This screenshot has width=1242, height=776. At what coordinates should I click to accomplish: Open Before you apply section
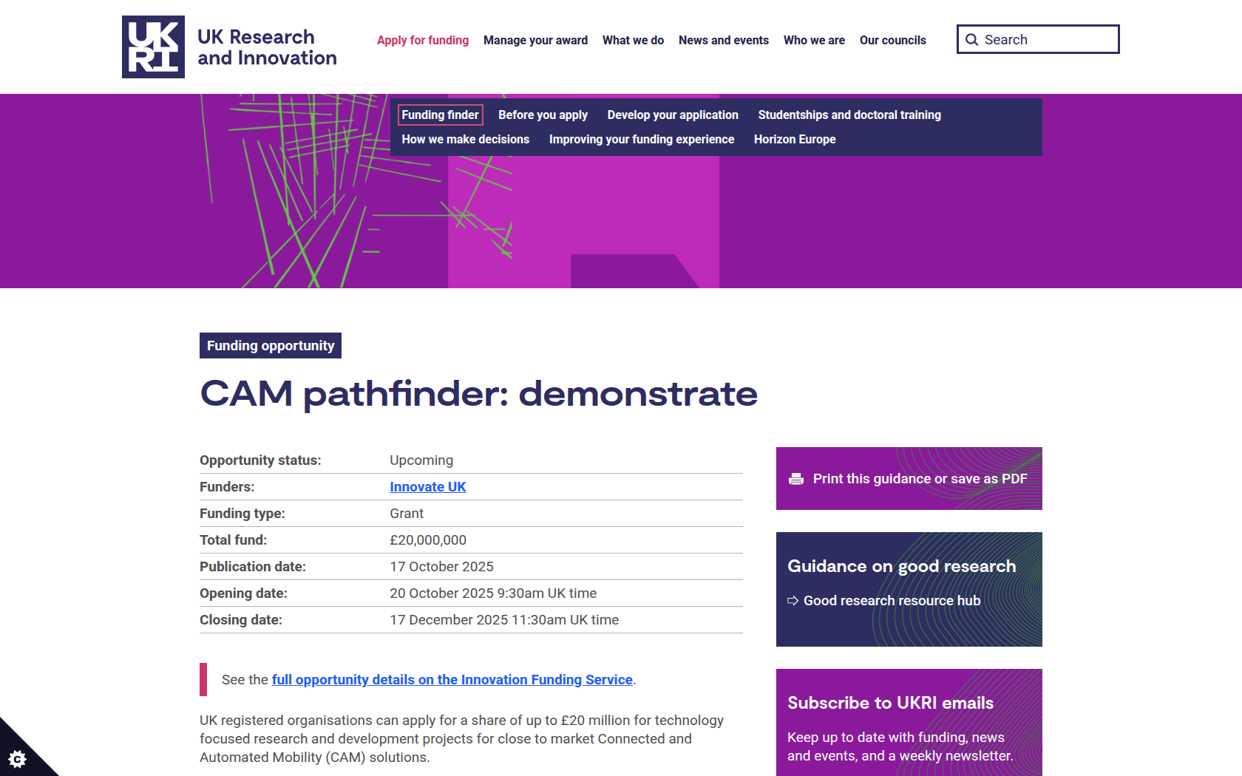tap(543, 115)
